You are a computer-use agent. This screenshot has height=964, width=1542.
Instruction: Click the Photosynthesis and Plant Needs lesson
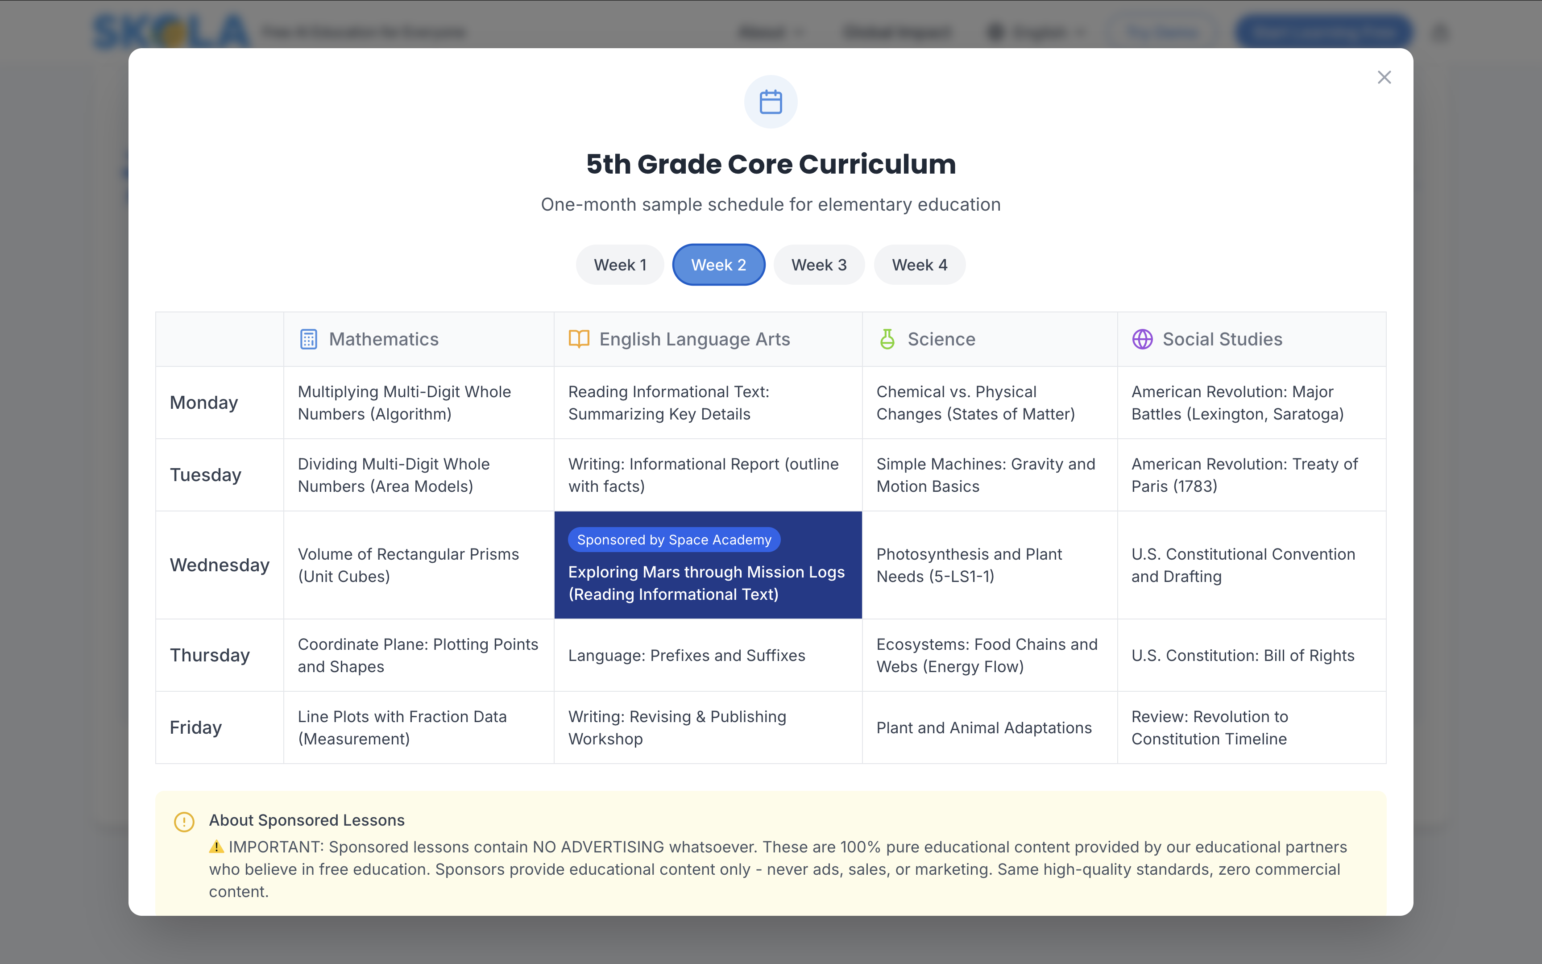point(969,565)
